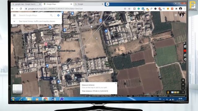Close the Google Maps tab
The image size is (198, 111).
click(x=71, y=4)
